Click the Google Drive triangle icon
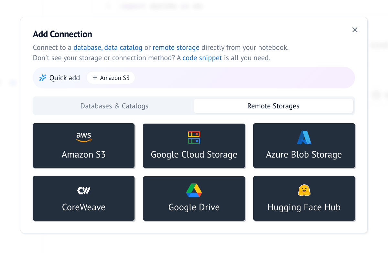Viewport: 388px width, 253px height. click(x=194, y=190)
